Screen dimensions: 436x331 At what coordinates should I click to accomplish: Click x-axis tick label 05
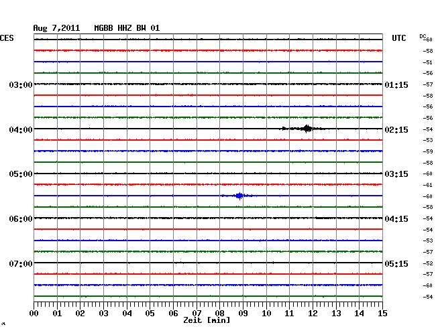coord(150,313)
